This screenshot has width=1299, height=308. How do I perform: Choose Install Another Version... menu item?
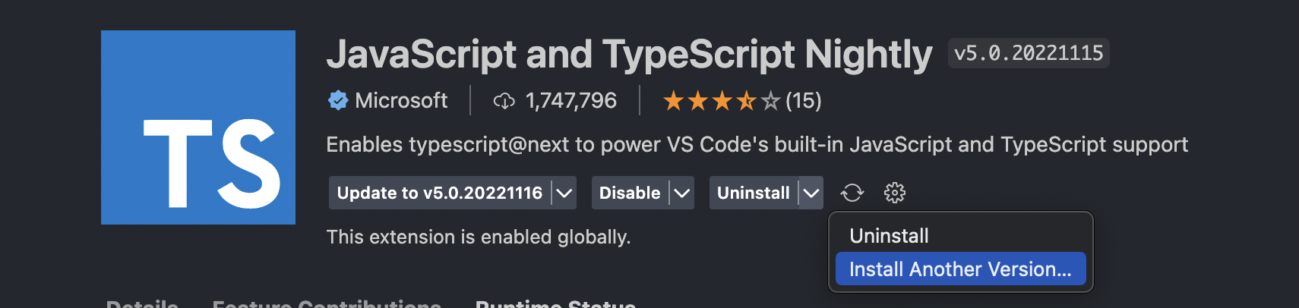pos(960,269)
